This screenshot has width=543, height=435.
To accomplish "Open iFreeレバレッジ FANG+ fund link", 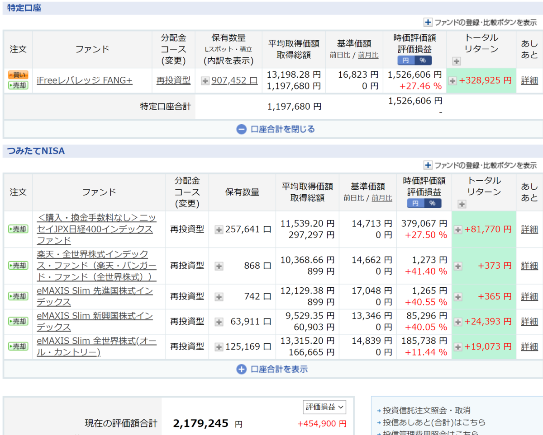I will click(x=85, y=80).
